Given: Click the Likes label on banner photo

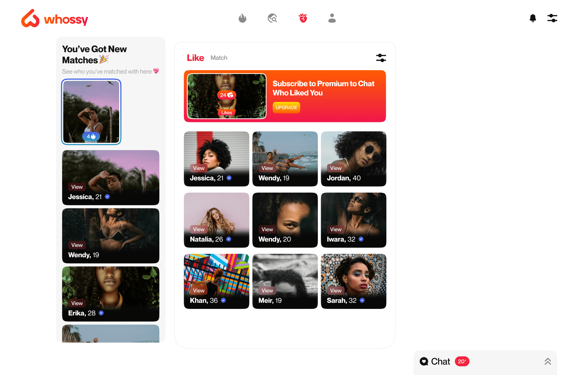Looking at the screenshot, I should (x=226, y=112).
